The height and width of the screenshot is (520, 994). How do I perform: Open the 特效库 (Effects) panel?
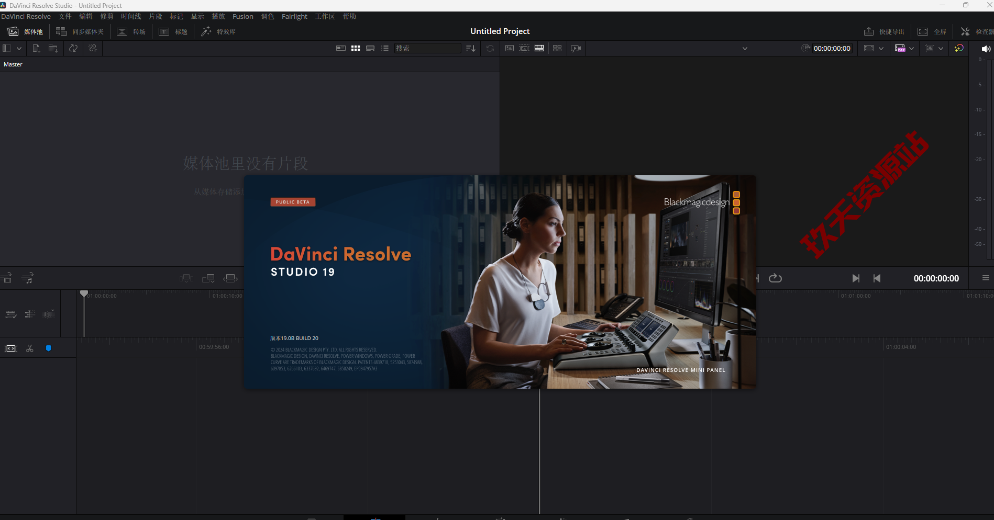(218, 31)
